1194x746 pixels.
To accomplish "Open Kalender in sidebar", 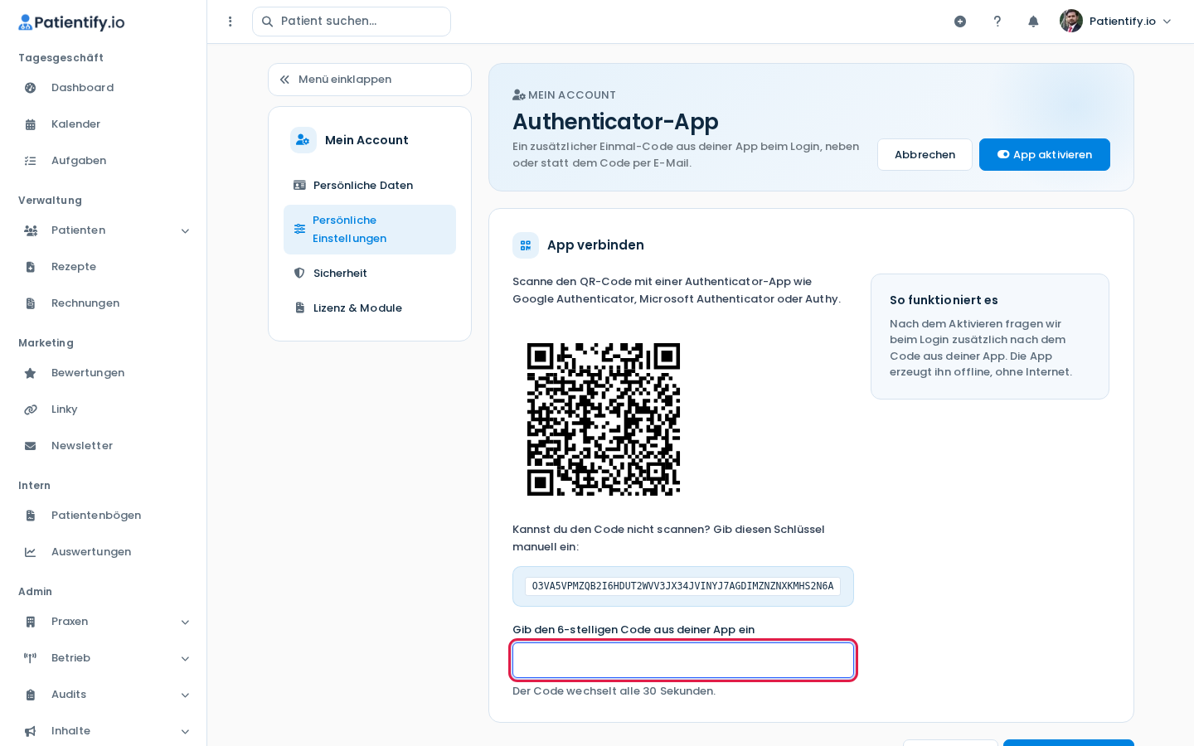I will pyautogui.click(x=104, y=124).
